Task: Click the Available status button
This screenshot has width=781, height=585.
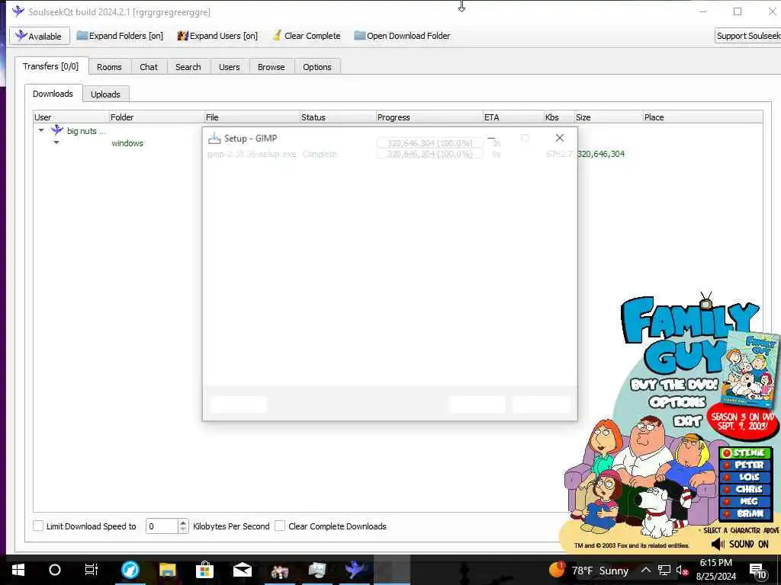Action: (x=39, y=36)
